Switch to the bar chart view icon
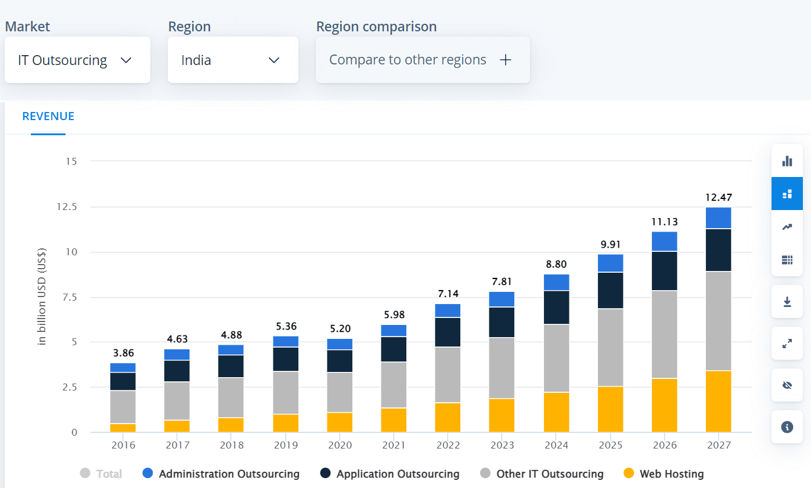This screenshot has width=811, height=488. tap(787, 161)
